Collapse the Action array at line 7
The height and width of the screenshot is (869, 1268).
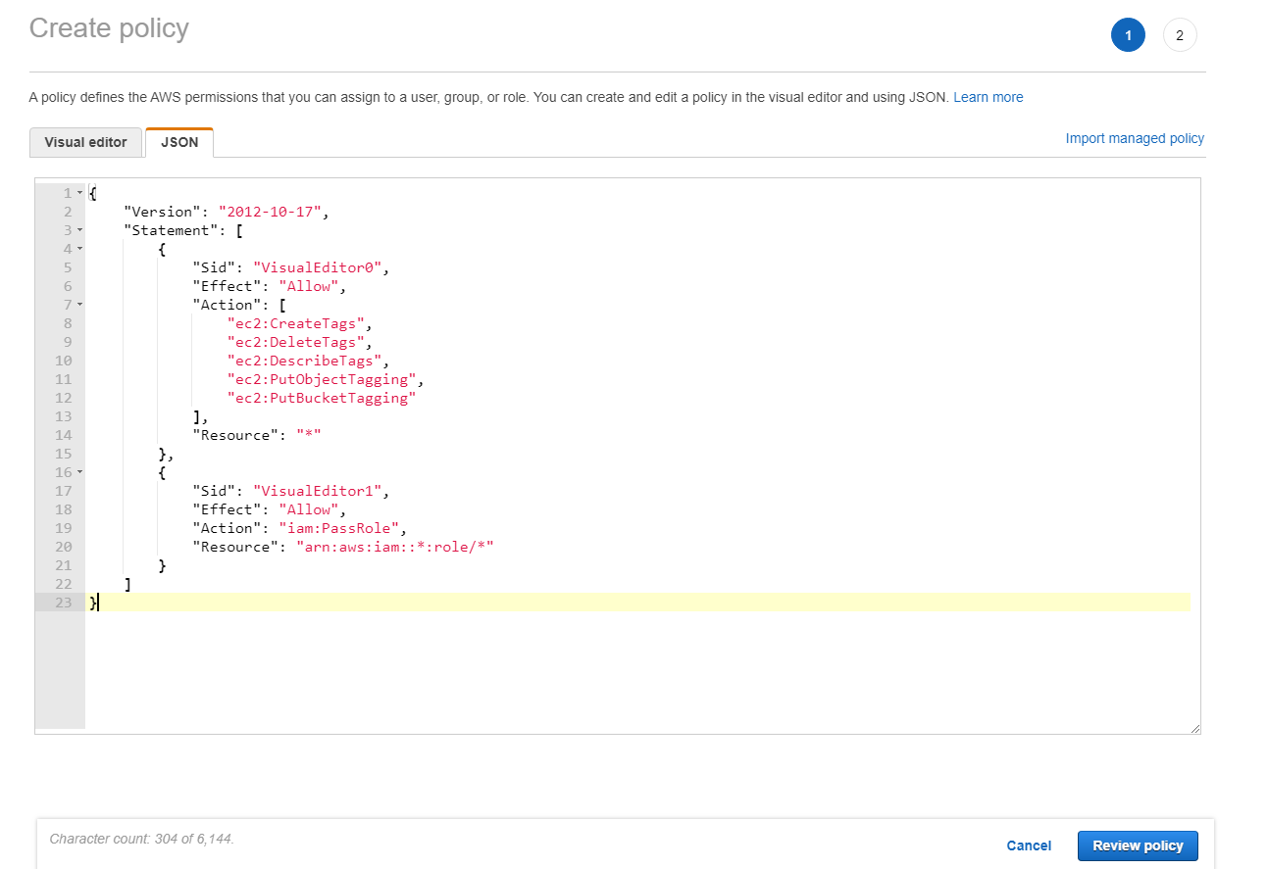click(x=77, y=304)
